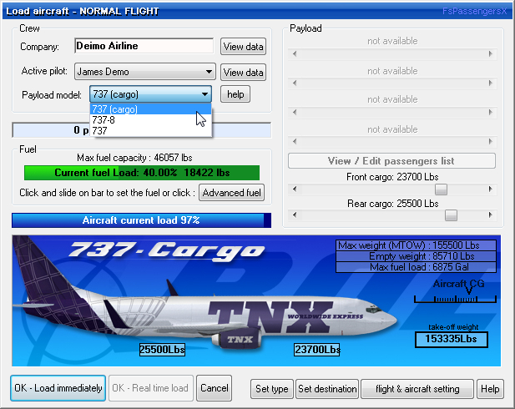Expand the Active pilot dropdown

(145, 72)
